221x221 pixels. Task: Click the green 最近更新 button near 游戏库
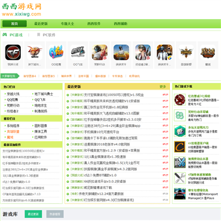[x=33, y=214]
